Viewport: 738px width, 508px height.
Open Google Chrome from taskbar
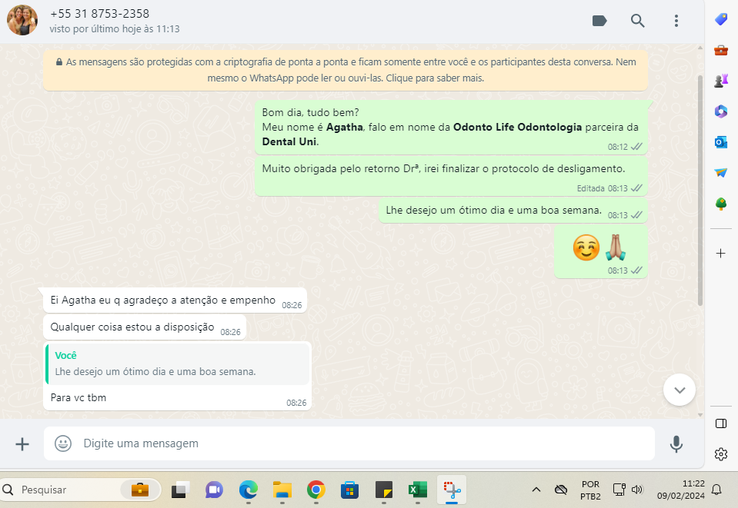tap(316, 490)
